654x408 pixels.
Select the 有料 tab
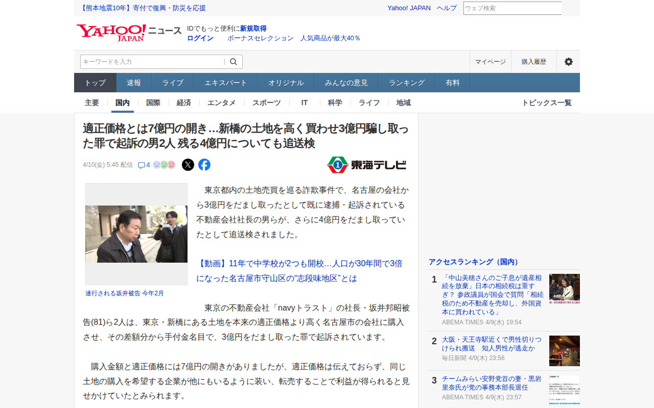[x=453, y=83]
